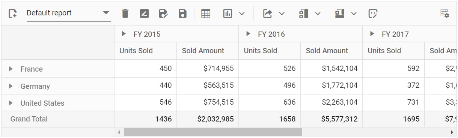Select the United States row label
The height and width of the screenshot is (138, 458).
[x=42, y=103]
